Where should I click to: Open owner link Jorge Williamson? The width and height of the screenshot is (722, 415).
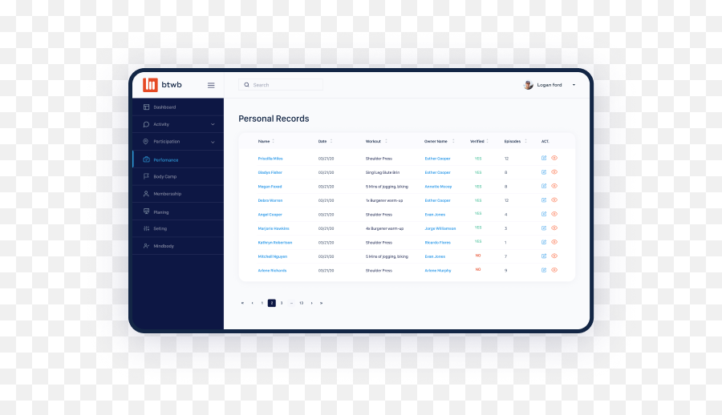click(440, 228)
